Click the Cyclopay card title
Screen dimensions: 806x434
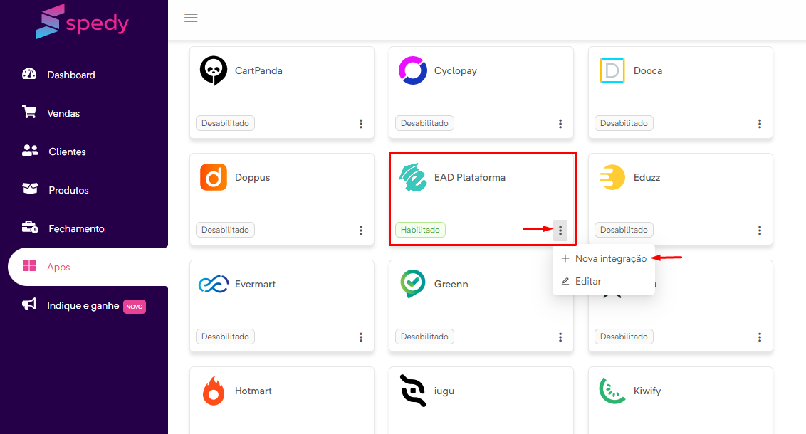click(456, 71)
